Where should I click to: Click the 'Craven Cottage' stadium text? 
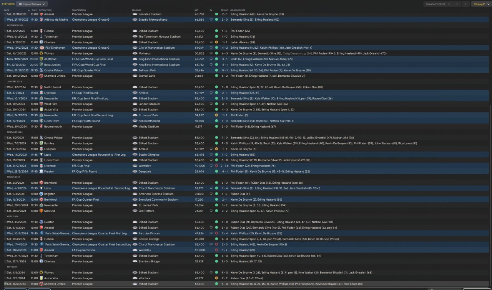149,239
